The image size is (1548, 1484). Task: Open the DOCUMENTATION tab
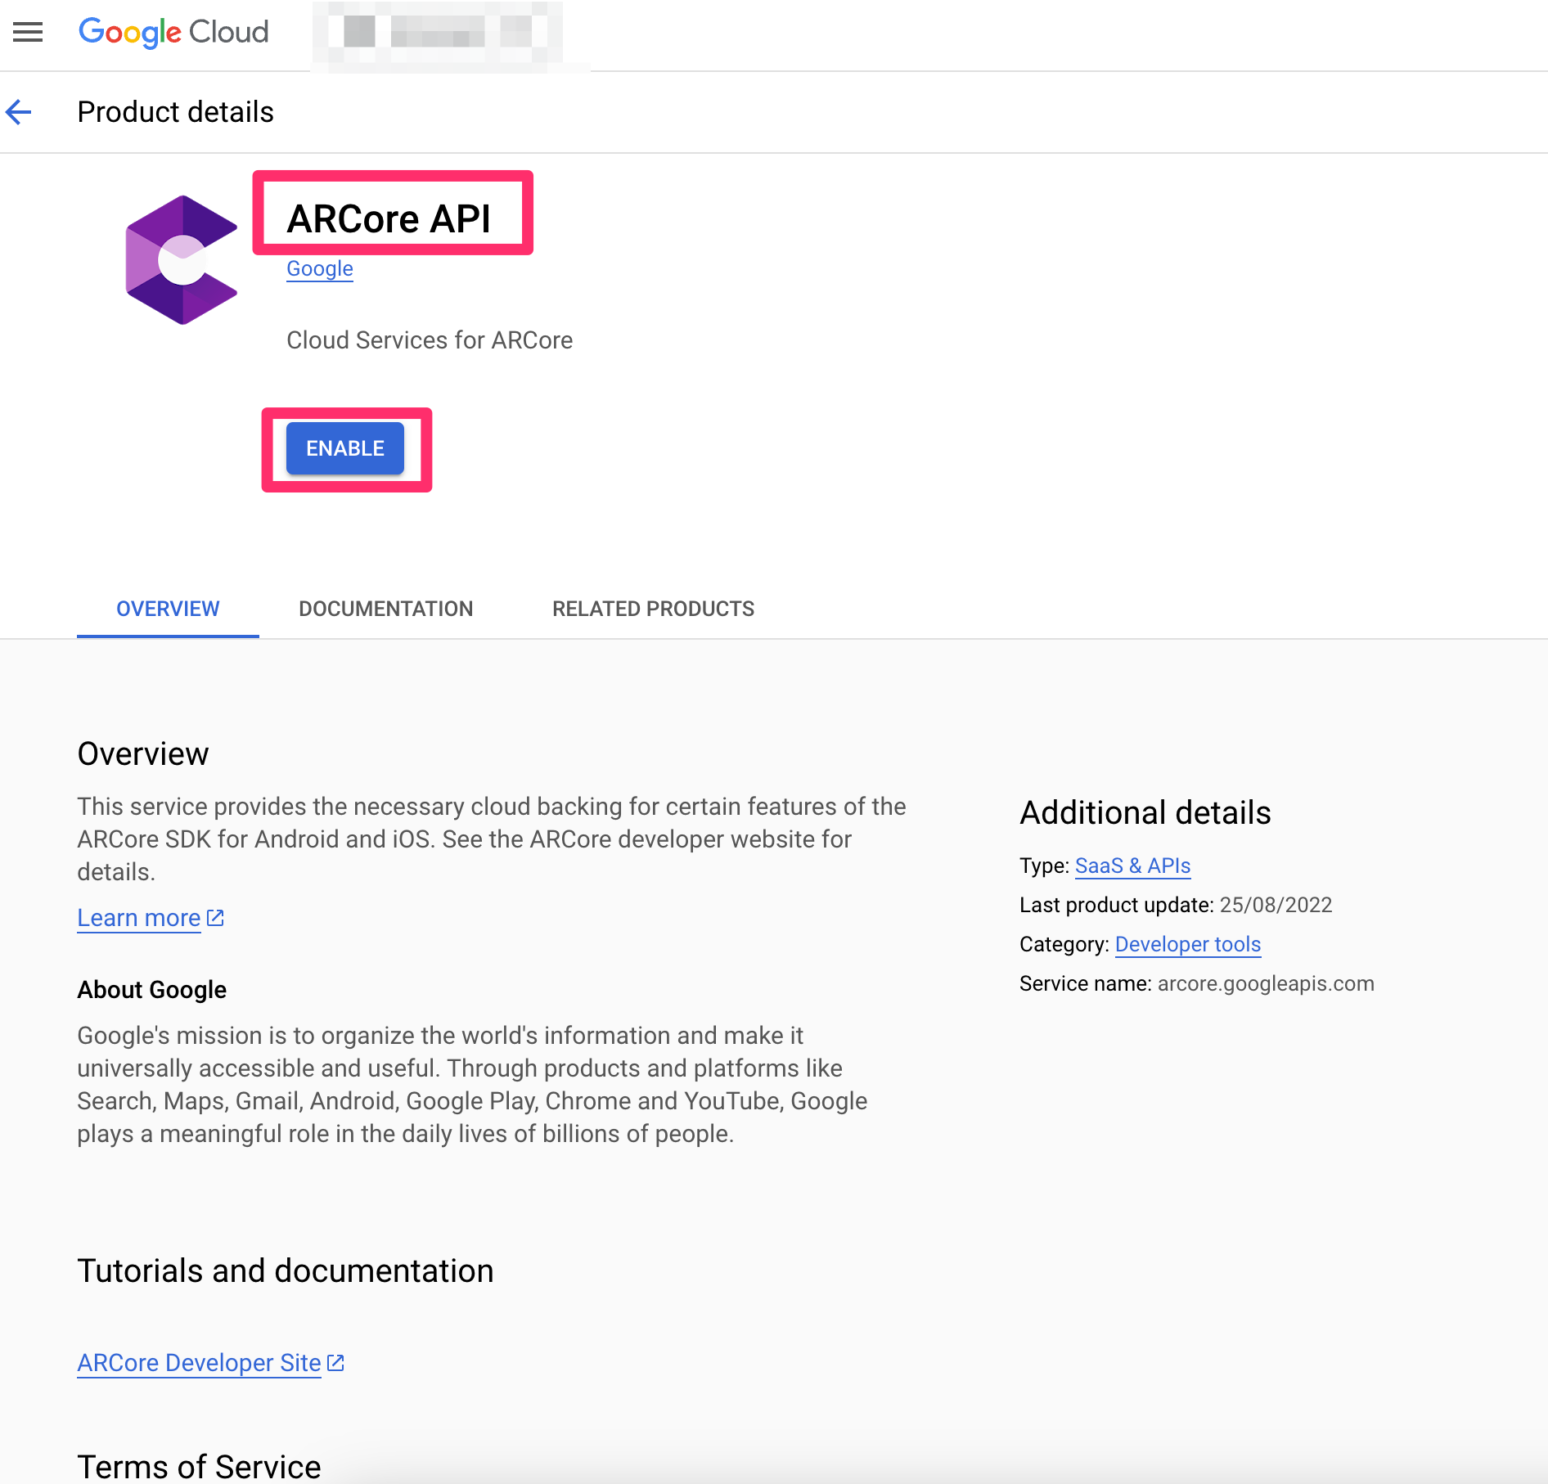(385, 609)
